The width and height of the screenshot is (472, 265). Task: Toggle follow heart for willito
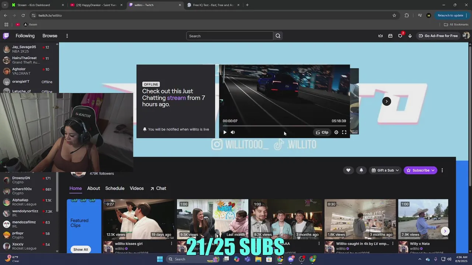coord(348,170)
